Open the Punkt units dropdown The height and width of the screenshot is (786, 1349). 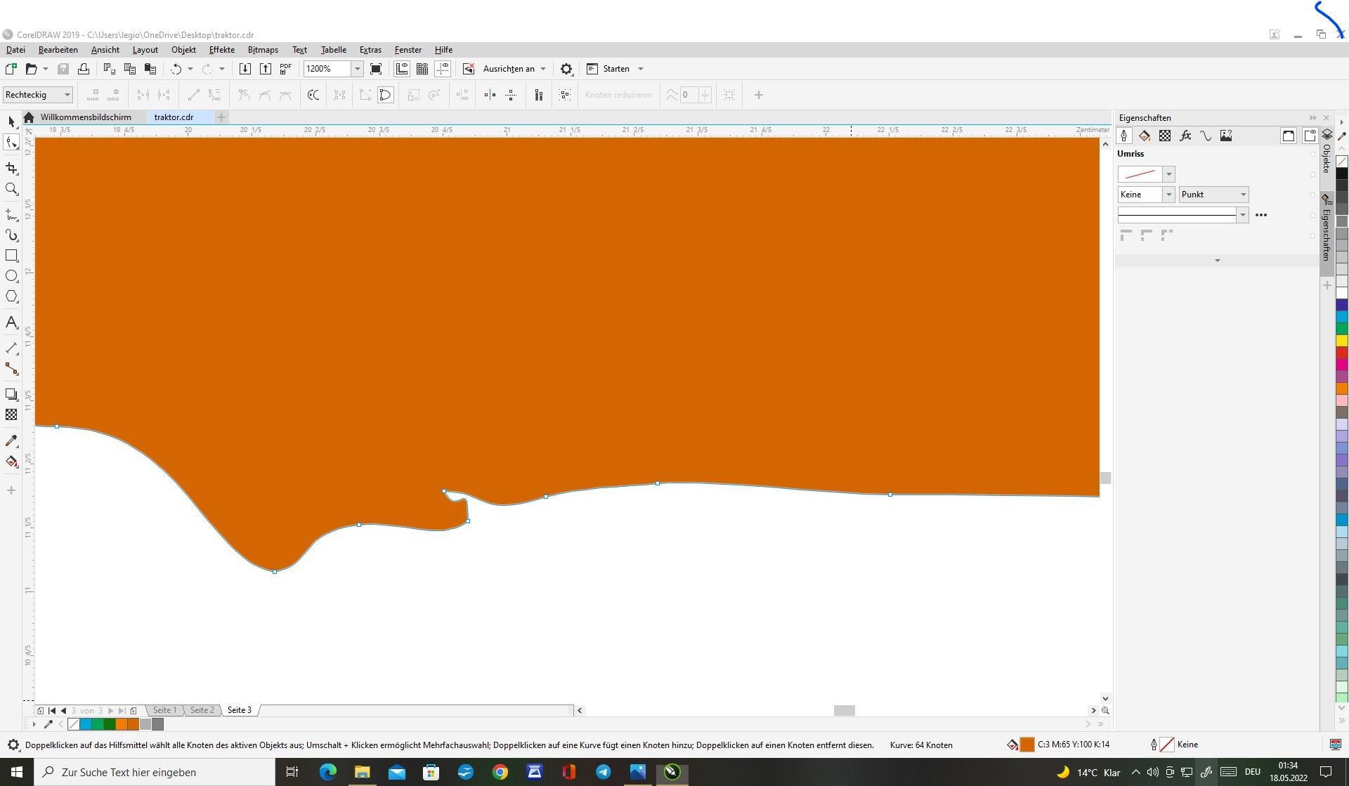coord(1242,195)
